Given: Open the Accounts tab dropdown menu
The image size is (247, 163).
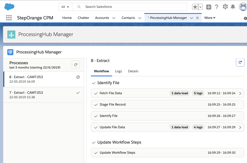Looking at the screenshot, I should [x=114, y=18].
